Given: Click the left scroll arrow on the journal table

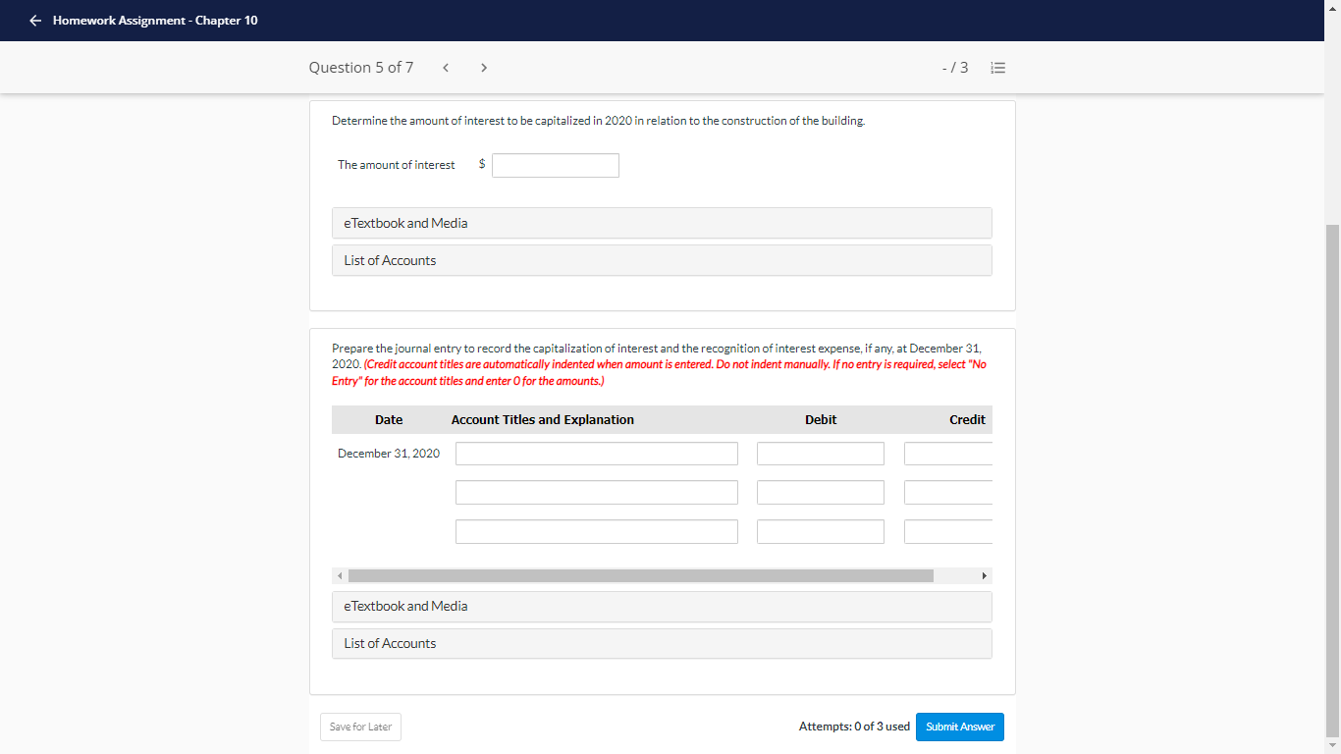Looking at the screenshot, I should (339, 575).
